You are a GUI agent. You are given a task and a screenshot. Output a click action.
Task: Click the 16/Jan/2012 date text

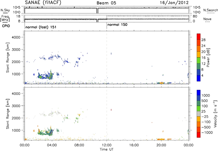click(174, 3)
